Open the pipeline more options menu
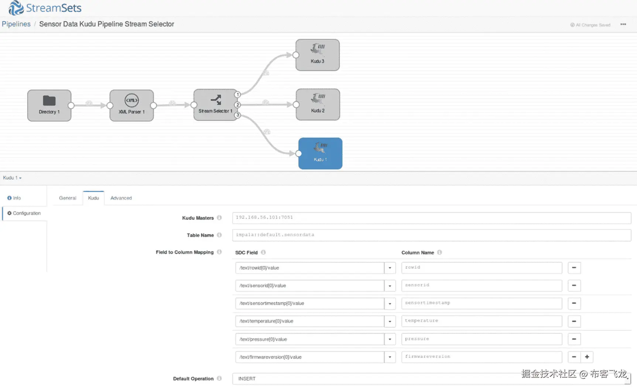This screenshot has width=637, height=389. (x=623, y=24)
